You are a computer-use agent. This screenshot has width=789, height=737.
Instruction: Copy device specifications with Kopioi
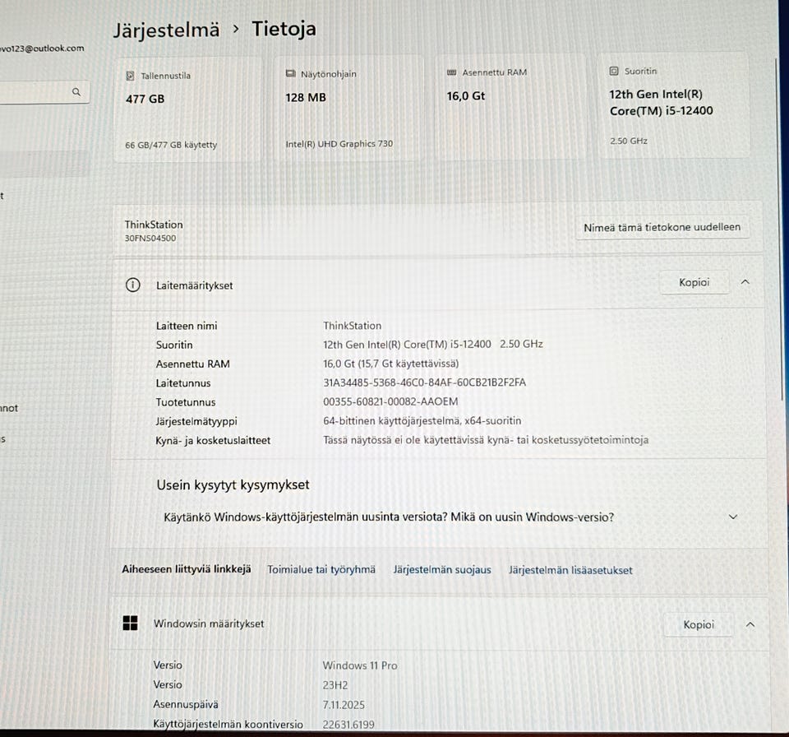tap(694, 283)
